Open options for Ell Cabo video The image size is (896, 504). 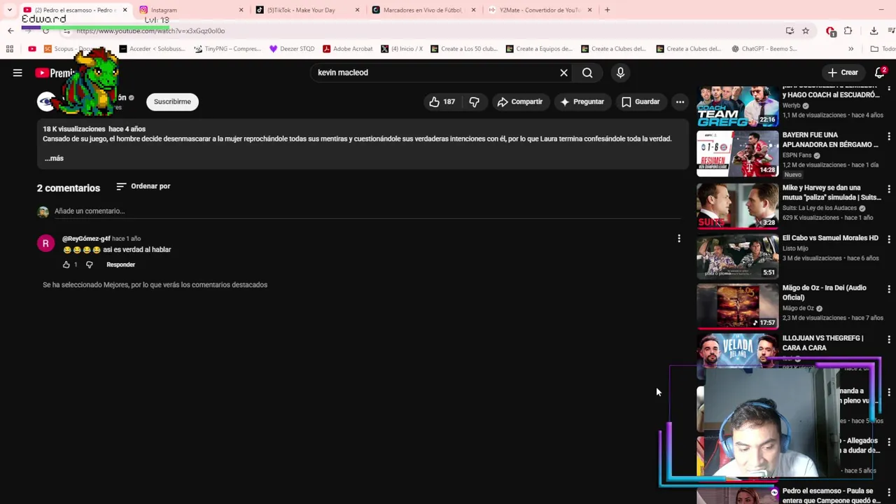(889, 239)
